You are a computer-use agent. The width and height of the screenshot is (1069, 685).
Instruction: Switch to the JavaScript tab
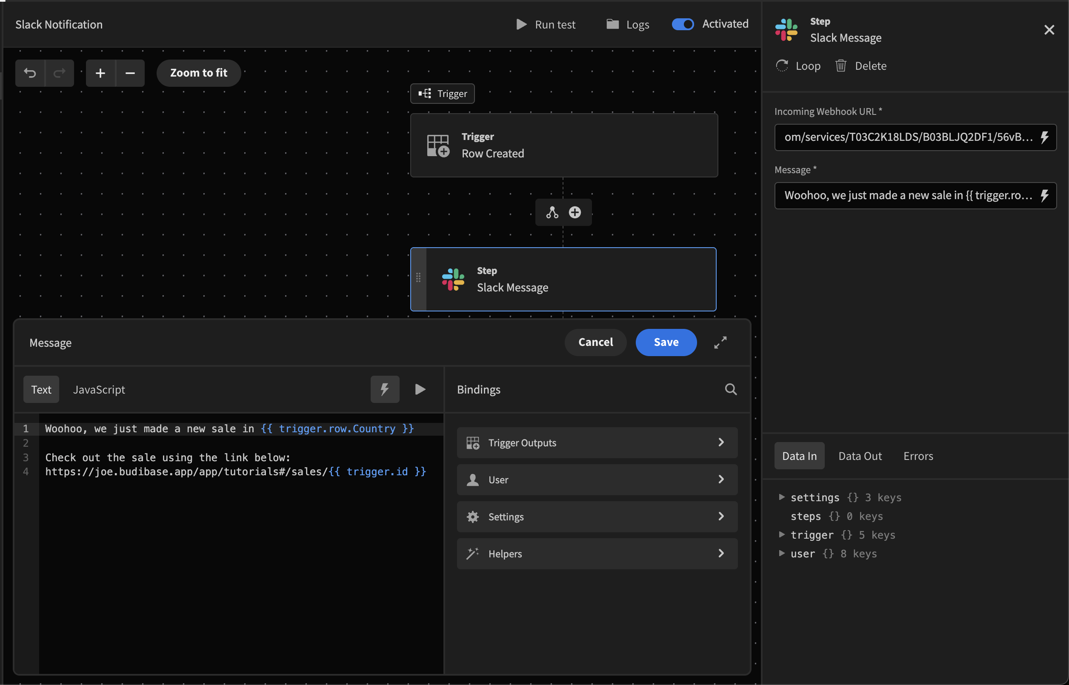pyautogui.click(x=99, y=389)
